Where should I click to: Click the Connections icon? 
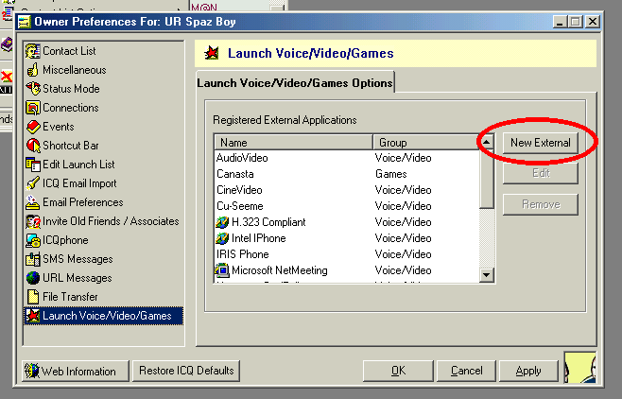[x=32, y=108]
